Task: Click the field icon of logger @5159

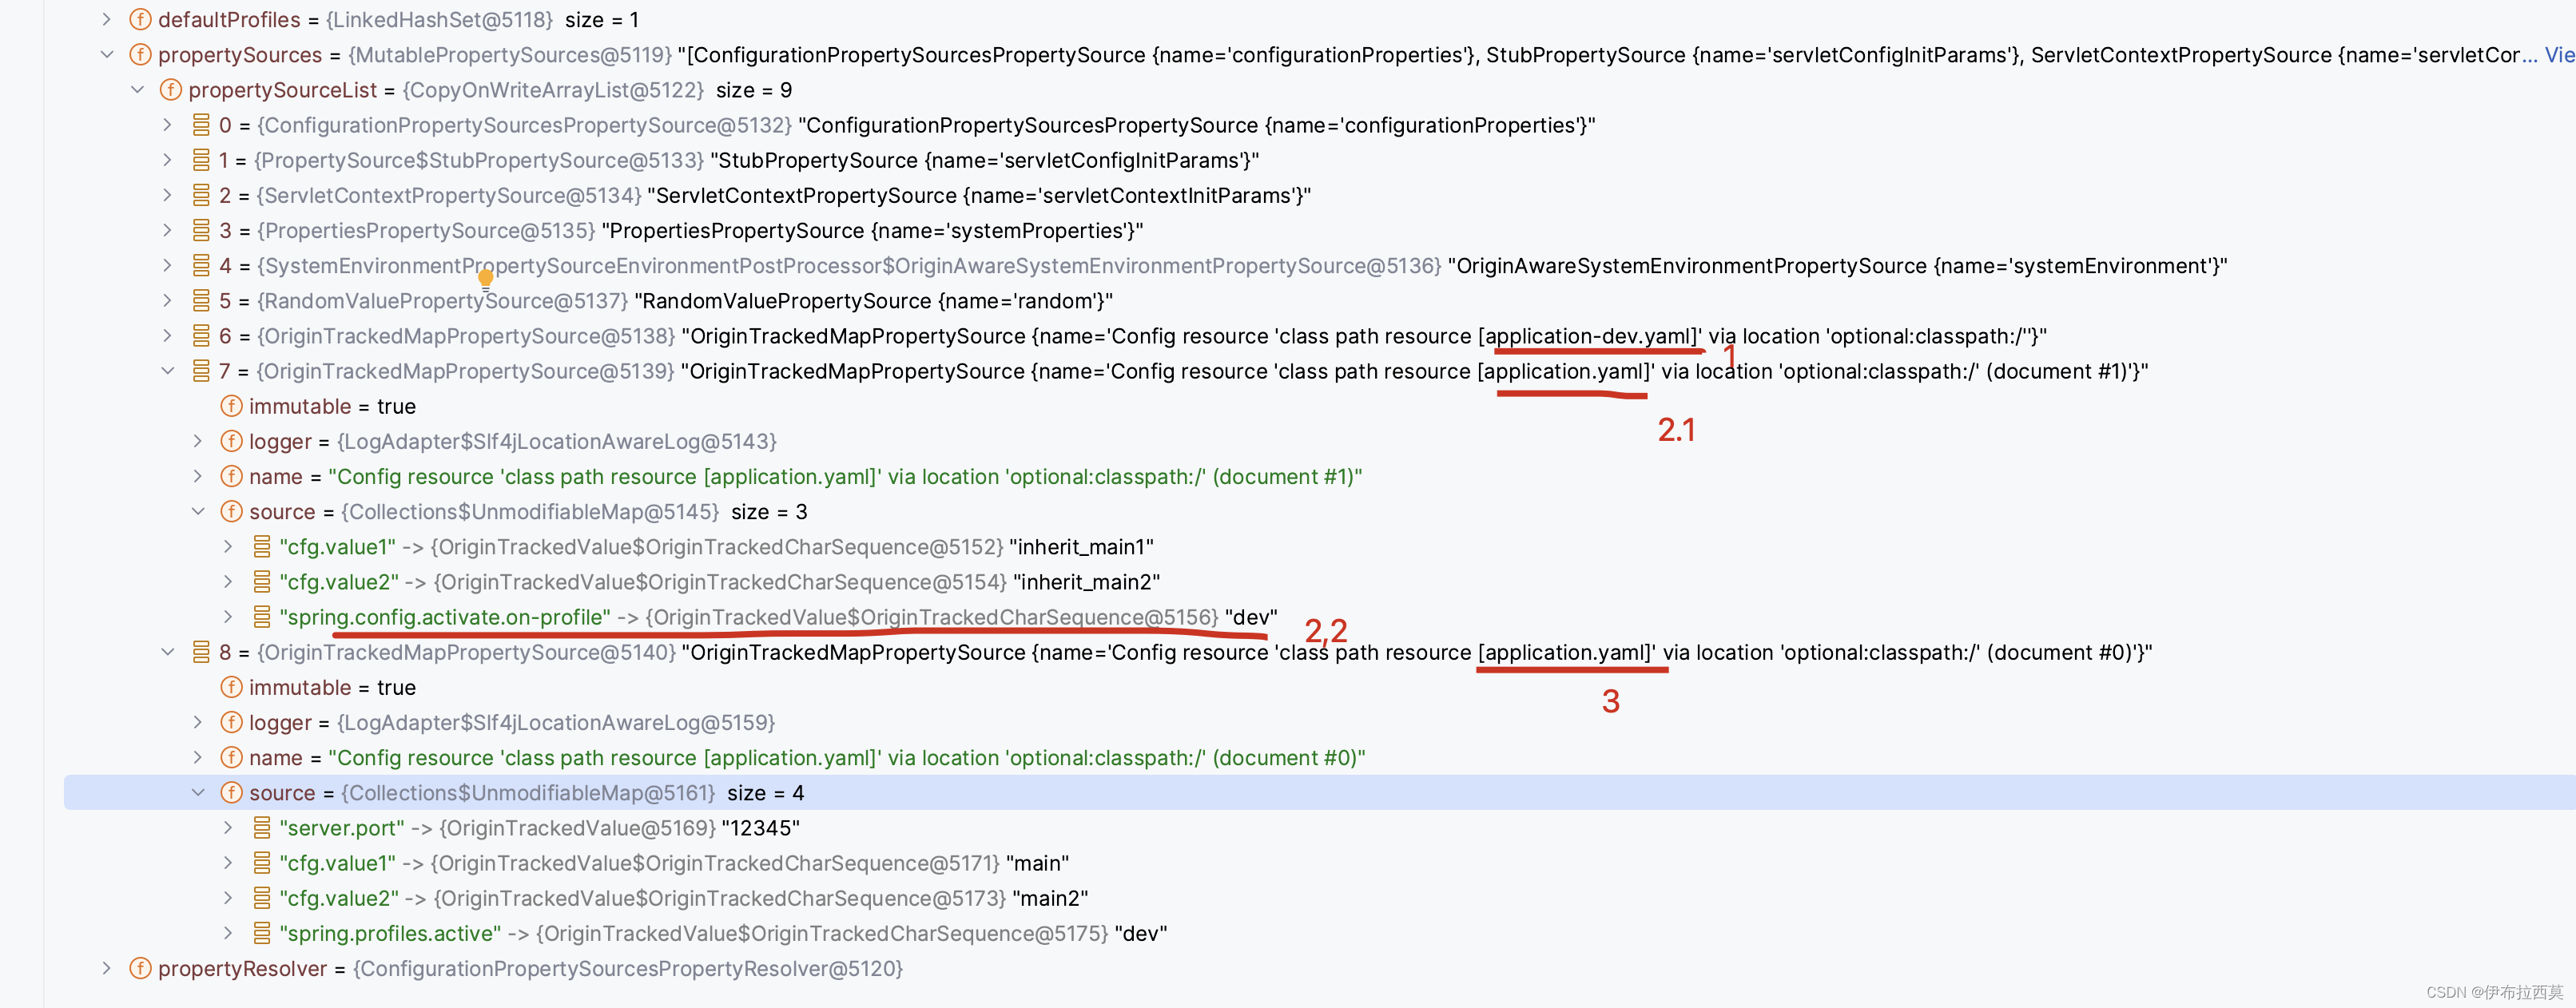Action: [x=231, y=722]
